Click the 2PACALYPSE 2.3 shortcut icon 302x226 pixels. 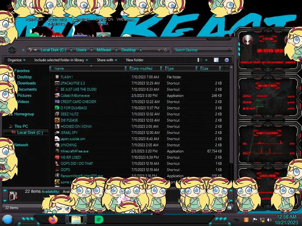point(57,83)
